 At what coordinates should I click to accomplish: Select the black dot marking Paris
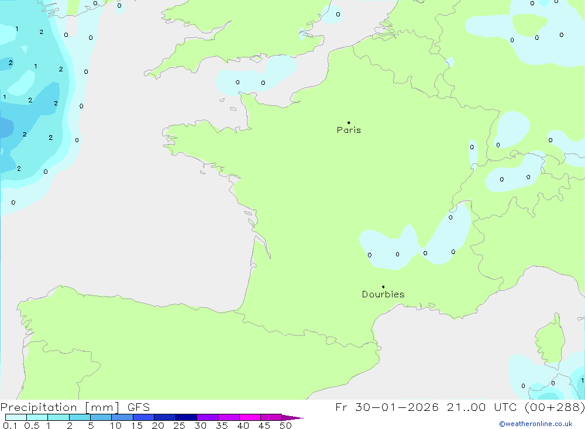pyautogui.click(x=349, y=122)
